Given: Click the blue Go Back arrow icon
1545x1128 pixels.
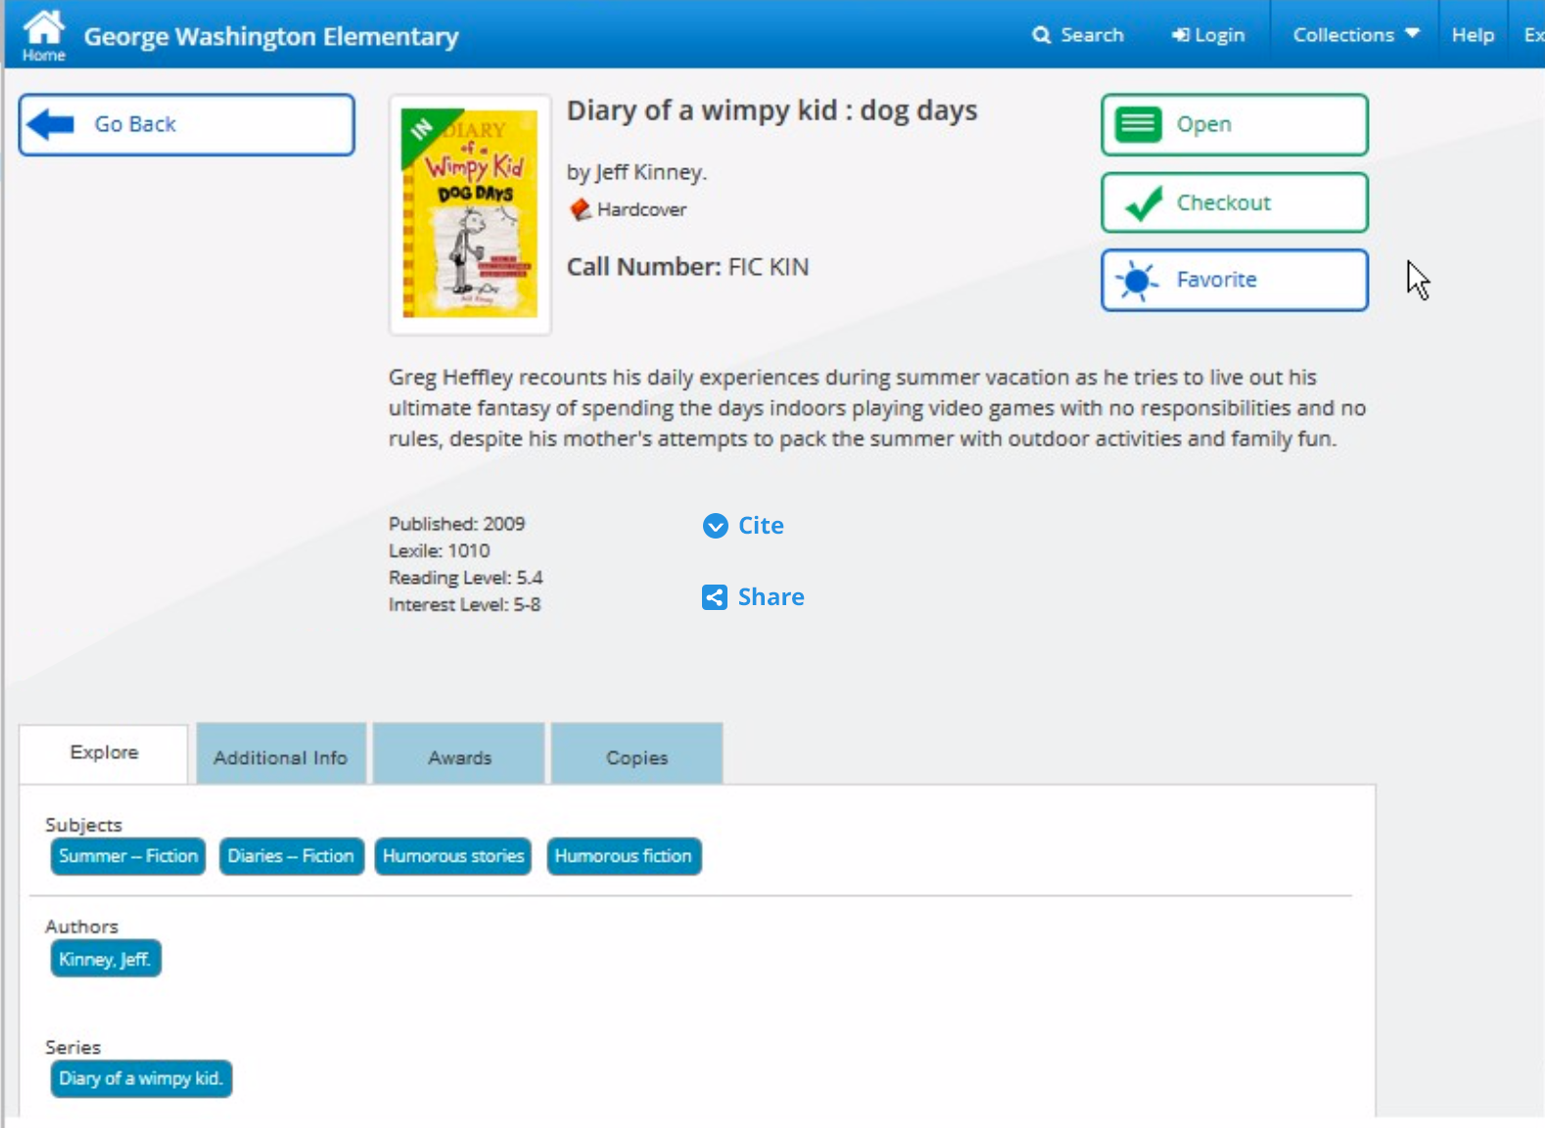Looking at the screenshot, I should [51, 124].
